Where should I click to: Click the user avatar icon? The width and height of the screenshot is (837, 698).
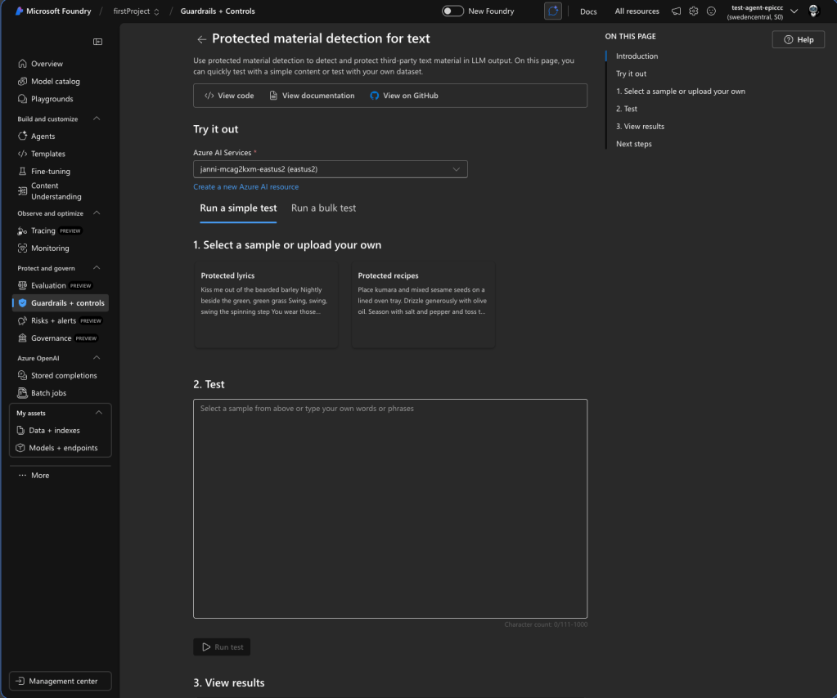tap(813, 11)
